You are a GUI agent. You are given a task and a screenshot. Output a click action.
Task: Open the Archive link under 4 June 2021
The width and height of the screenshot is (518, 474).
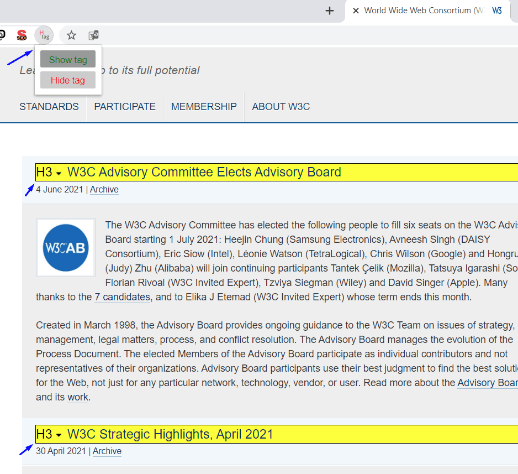104,190
